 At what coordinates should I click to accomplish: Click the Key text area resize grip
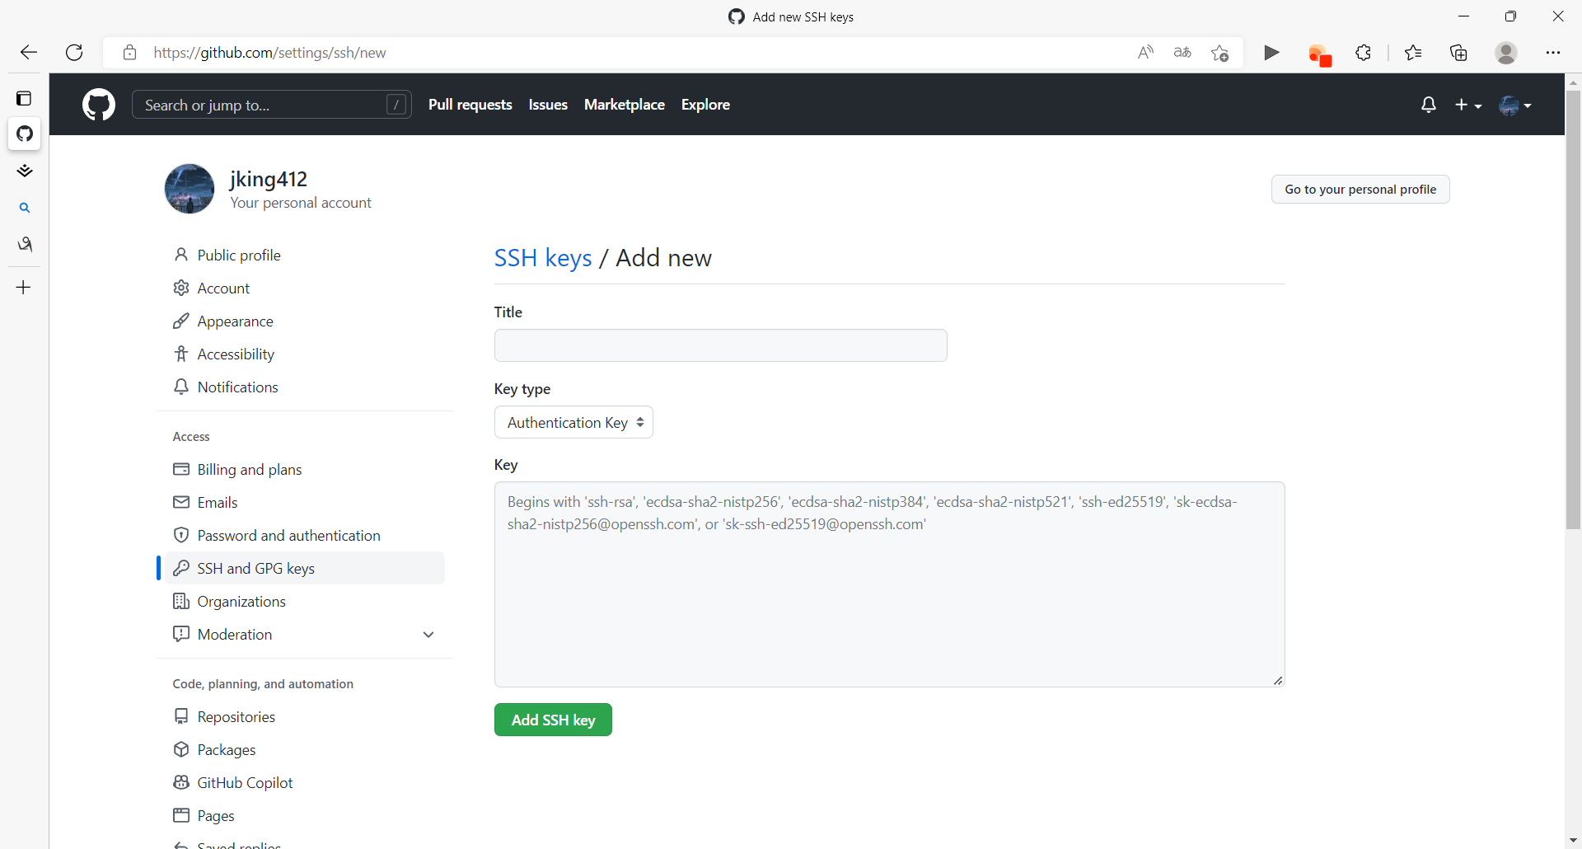(x=1278, y=680)
